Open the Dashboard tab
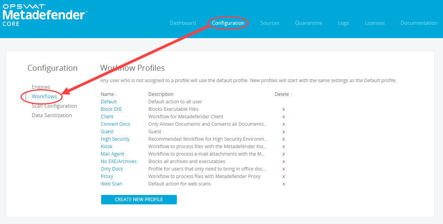The height and width of the screenshot is (224, 443). [183, 23]
